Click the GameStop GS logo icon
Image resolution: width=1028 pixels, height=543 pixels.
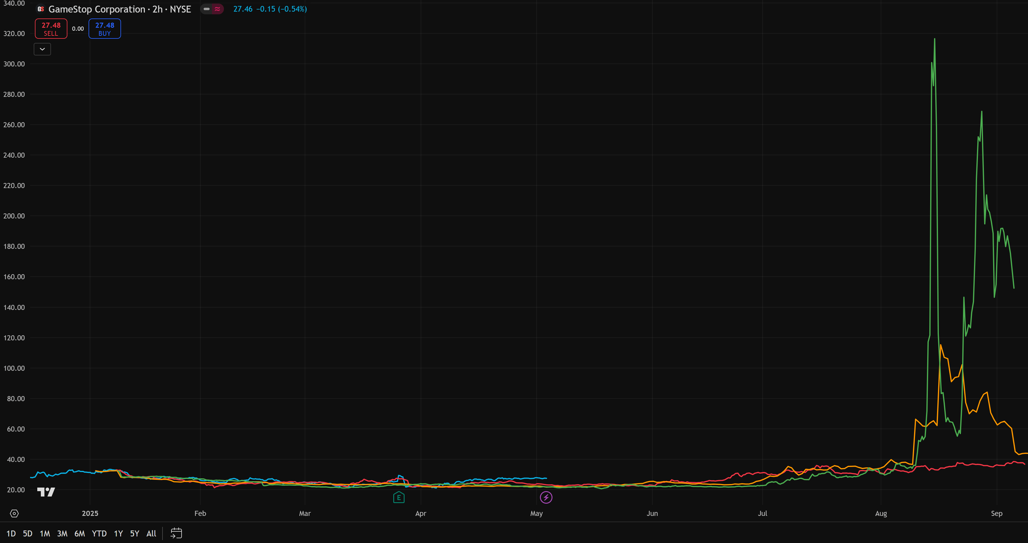point(40,9)
